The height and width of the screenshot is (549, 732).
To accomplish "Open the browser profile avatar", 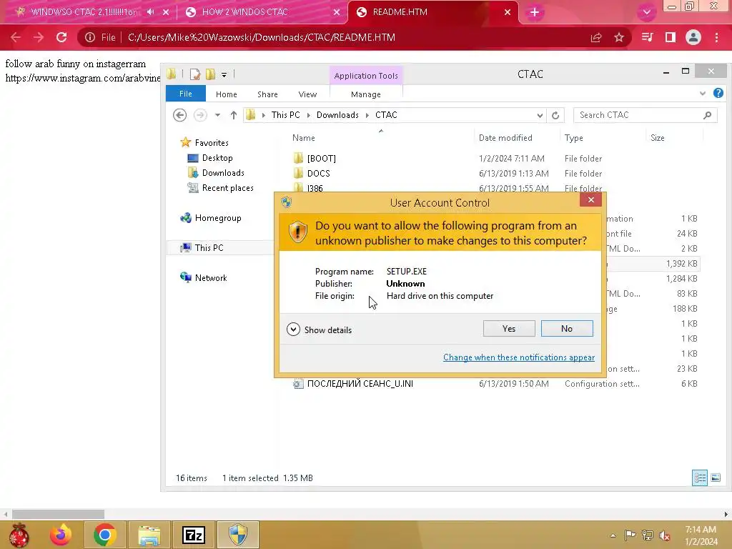I will pos(693,37).
